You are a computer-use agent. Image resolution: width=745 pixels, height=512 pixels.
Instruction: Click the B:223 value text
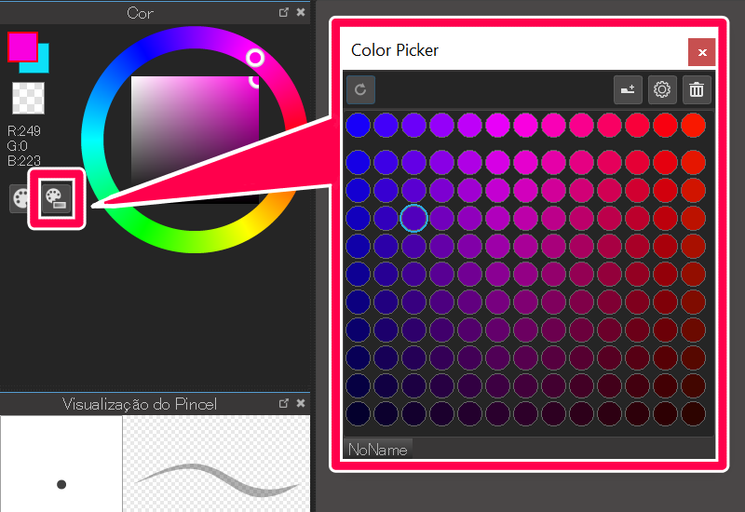(x=24, y=160)
